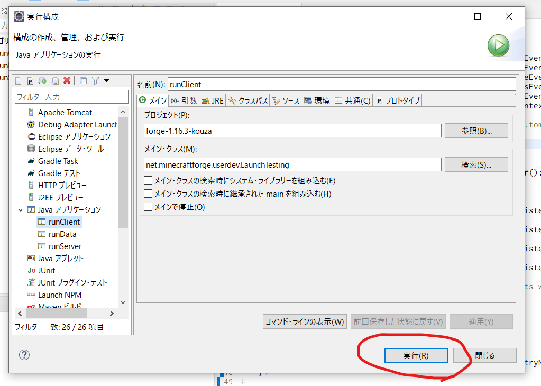Click the Export launch configuration icon

42,81
